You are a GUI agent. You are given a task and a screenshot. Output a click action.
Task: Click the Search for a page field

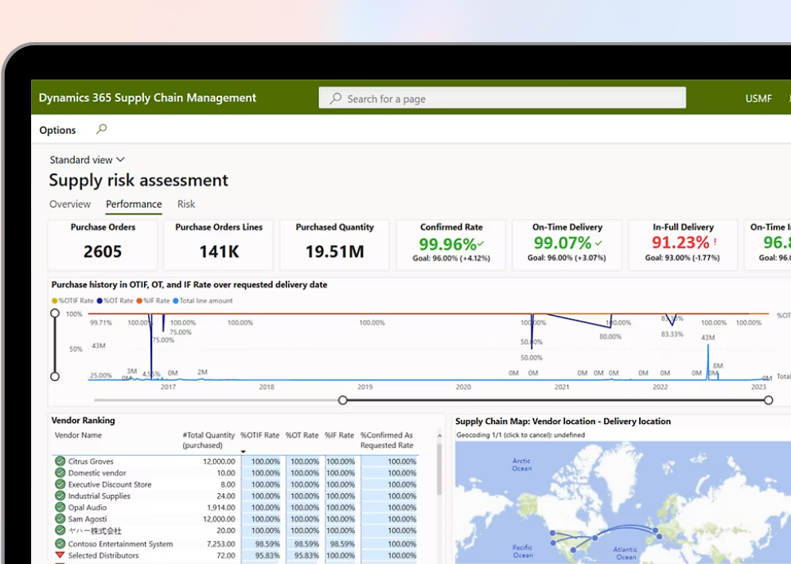pyautogui.click(x=502, y=98)
